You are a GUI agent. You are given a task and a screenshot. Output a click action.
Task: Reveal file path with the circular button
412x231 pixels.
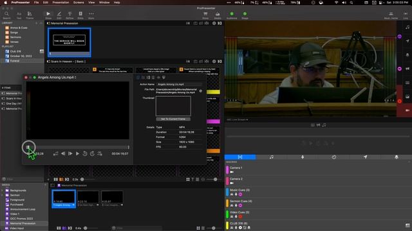[200, 91]
